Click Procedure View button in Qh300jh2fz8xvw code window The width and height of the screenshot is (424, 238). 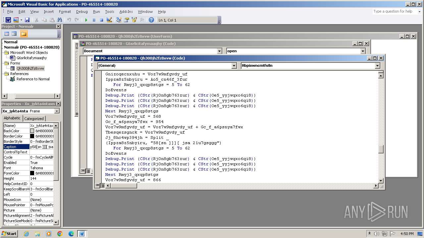click(98, 186)
